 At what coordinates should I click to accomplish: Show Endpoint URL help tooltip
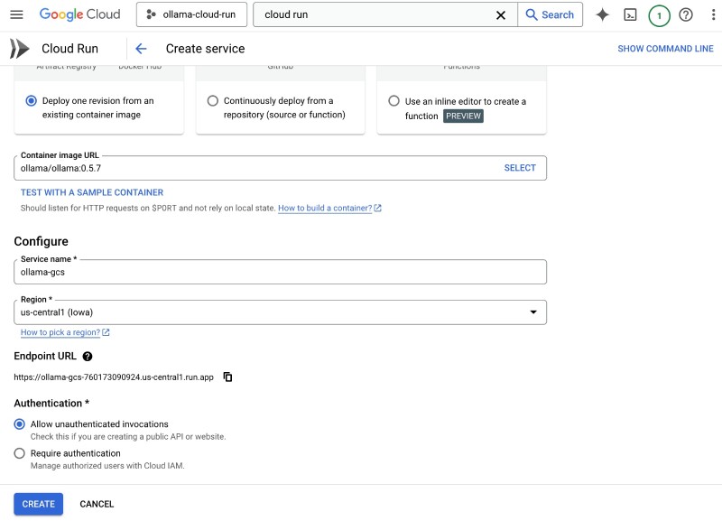(x=88, y=357)
